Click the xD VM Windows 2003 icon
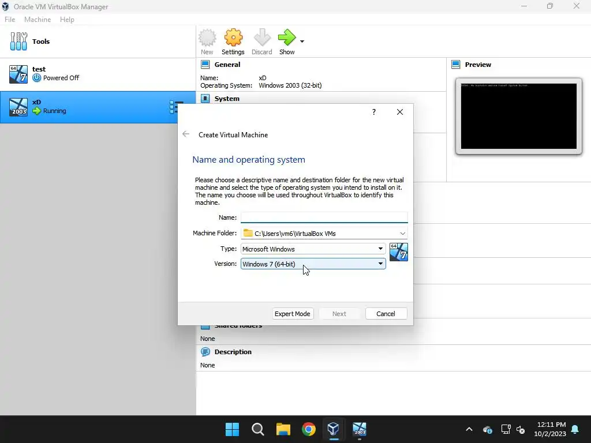The width and height of the screenshot is (591, 443). click(18, 107)
